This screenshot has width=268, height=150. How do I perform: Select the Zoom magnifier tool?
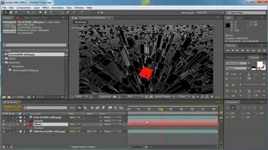16,12
